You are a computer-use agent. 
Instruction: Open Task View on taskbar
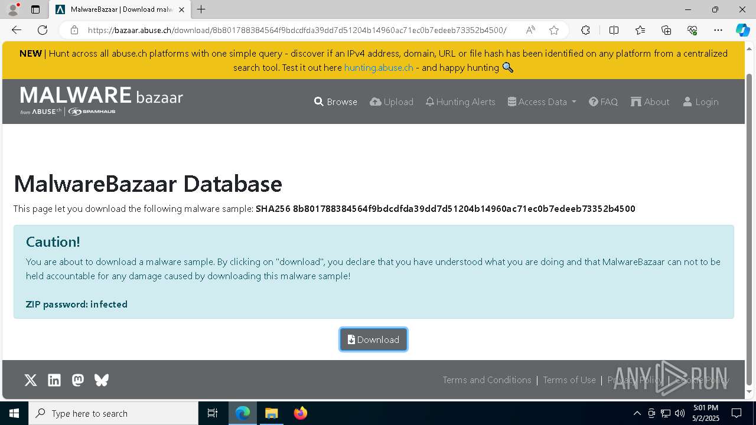213,413
